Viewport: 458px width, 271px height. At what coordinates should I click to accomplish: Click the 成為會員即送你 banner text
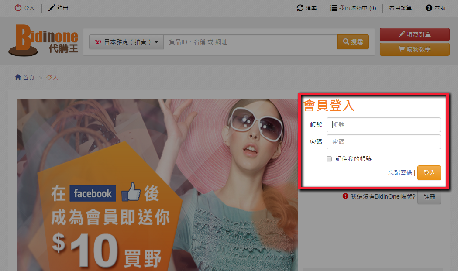(x=110, y=218)
